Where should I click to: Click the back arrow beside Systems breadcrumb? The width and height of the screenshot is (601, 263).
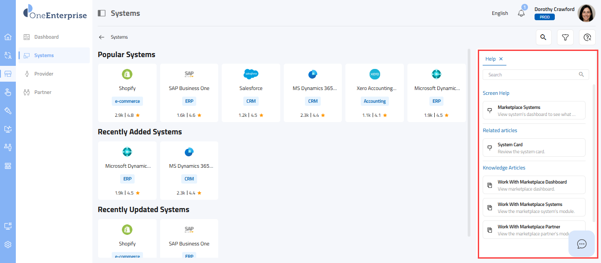point(102,37)
